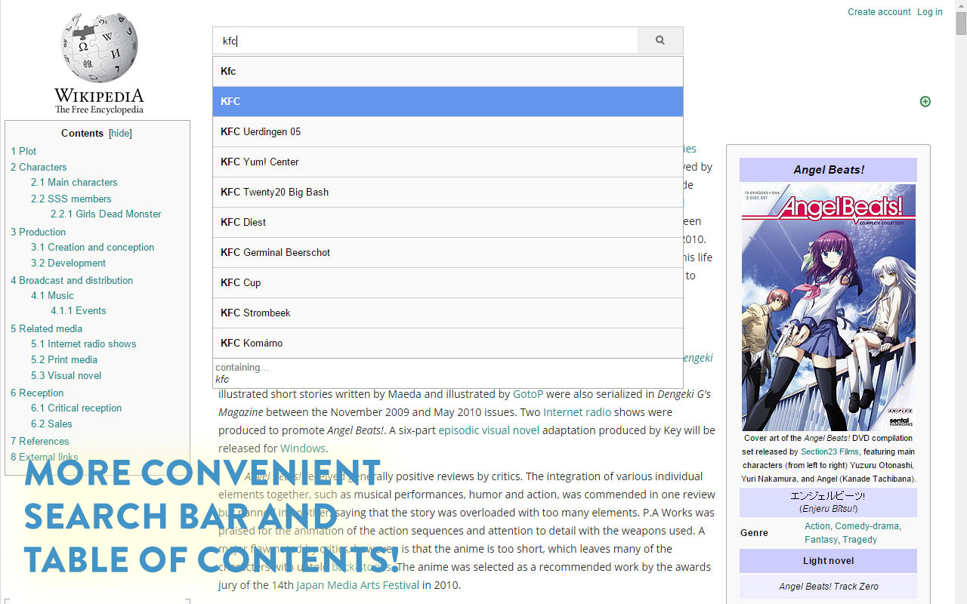967x604 pixels.
Task: Choose 'KFC Komárno' suggestion
Action: 448,343
